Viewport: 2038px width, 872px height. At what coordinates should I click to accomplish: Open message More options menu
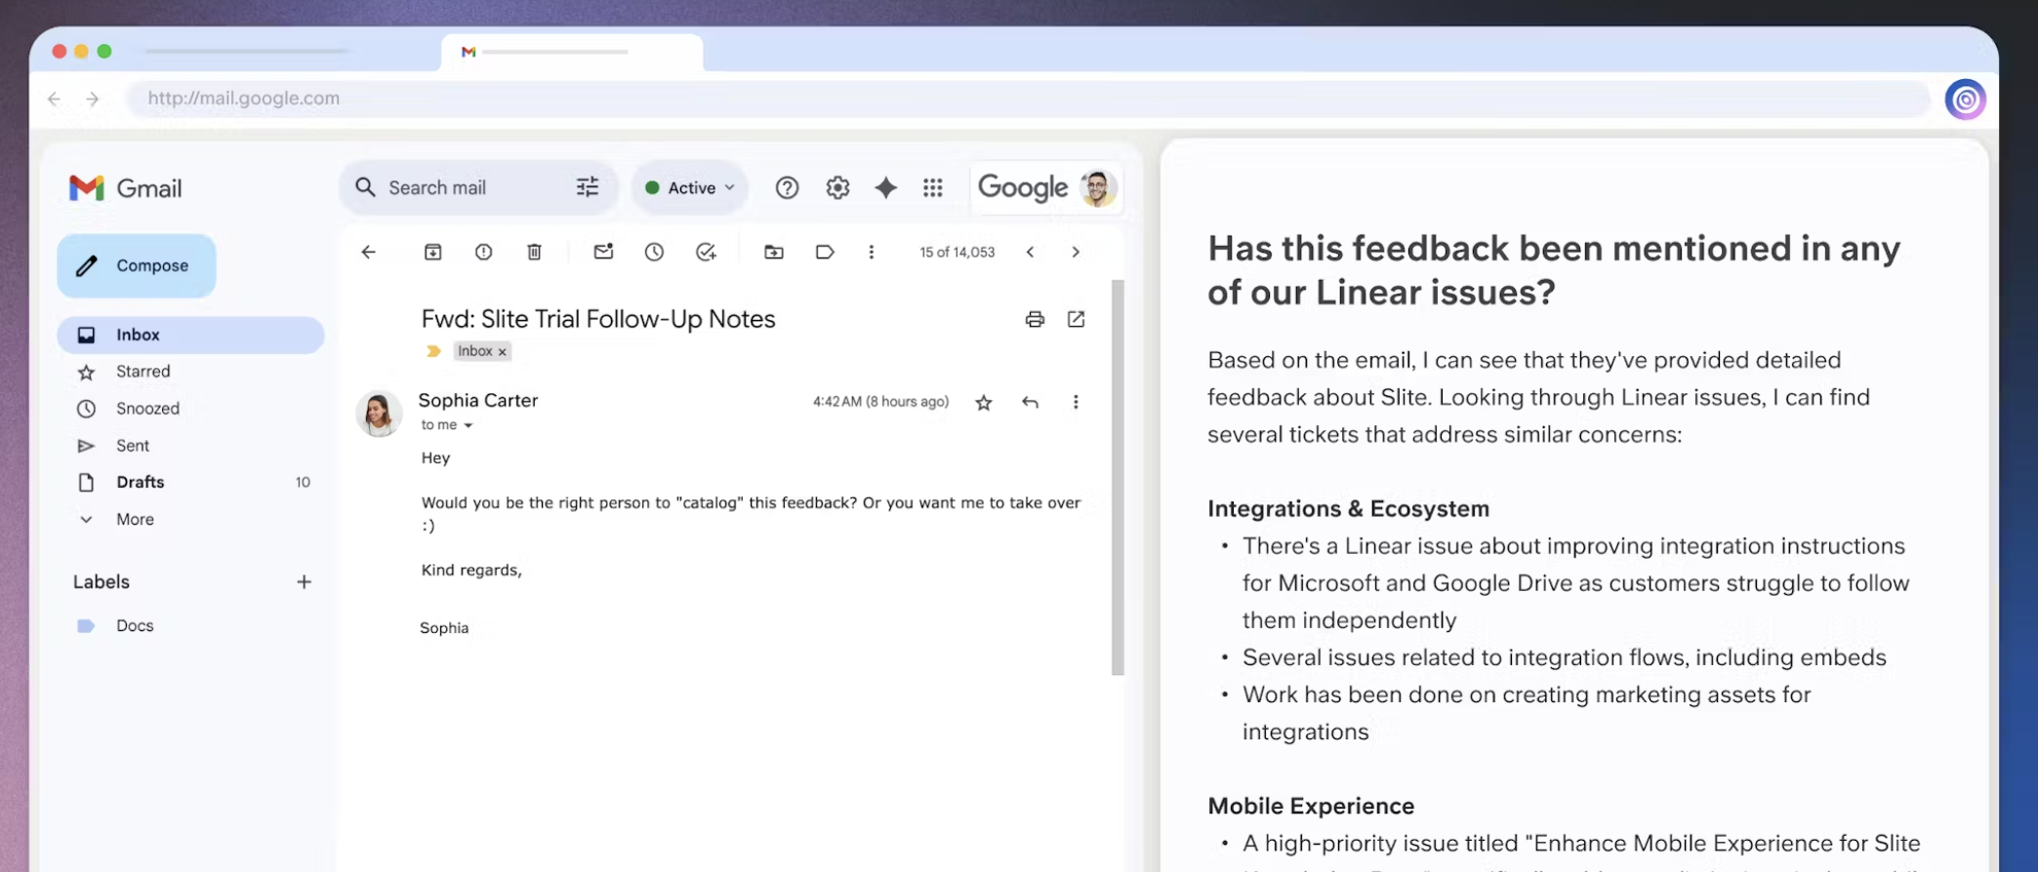[x=1076, y=402]
